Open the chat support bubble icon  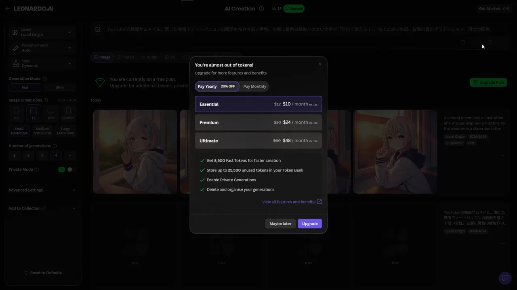(504, 278)
